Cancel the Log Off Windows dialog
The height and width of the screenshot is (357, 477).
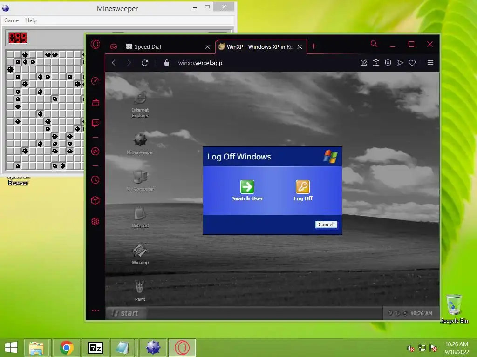point(326,225)
